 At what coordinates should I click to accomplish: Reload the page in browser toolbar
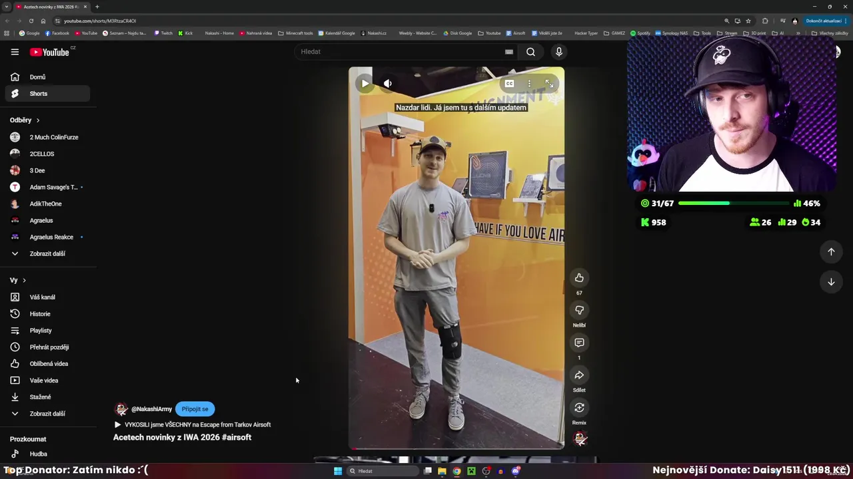[31, 21]
